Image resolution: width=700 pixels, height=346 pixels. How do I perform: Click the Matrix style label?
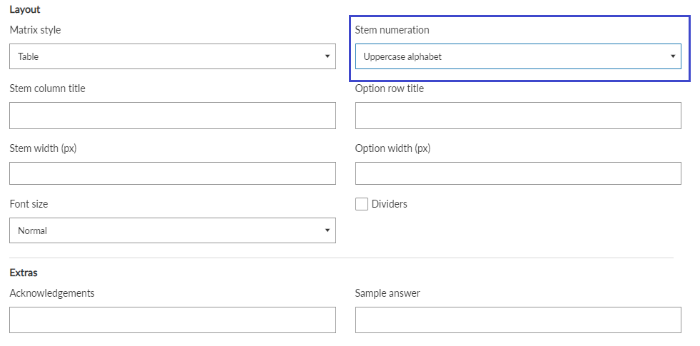tap(35, 30)
